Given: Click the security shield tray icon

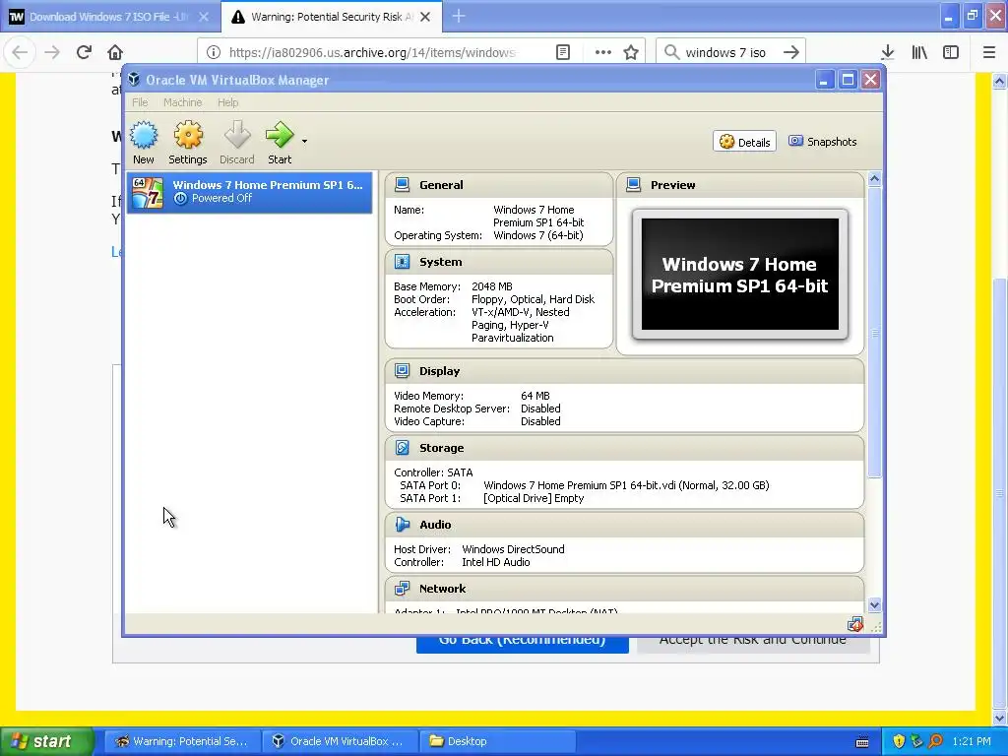Looking at the screenshot, I should click(x=899, y=741).
